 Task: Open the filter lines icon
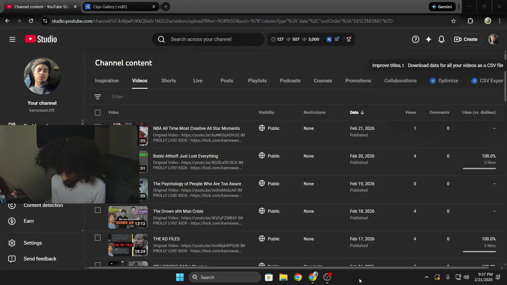point(98,97)
